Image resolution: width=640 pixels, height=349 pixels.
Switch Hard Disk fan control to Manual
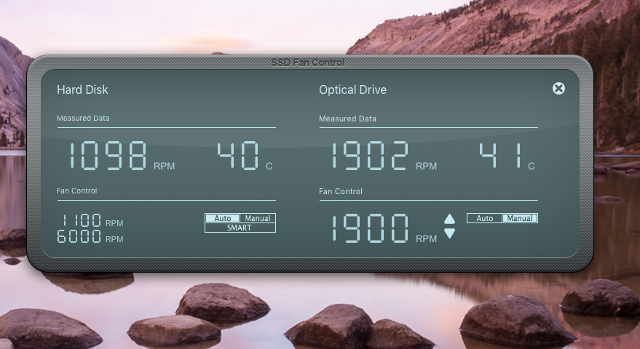258,218
